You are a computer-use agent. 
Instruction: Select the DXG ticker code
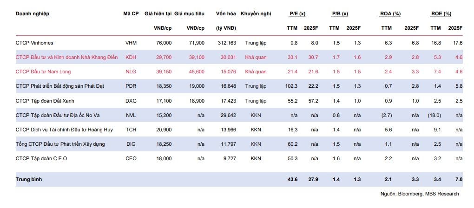[x=131, y=101]
